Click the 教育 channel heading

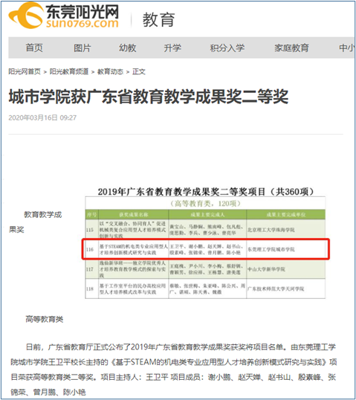(x=158, y=19)
